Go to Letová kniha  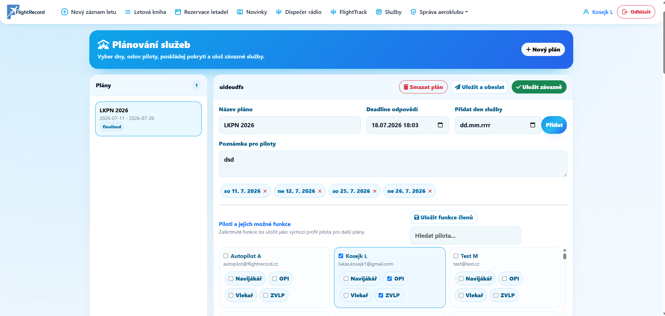point(146,12)
